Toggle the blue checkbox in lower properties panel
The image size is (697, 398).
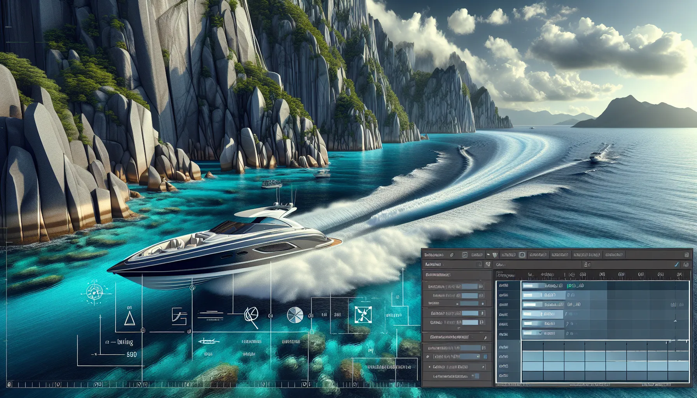click(x=485, y=357)
